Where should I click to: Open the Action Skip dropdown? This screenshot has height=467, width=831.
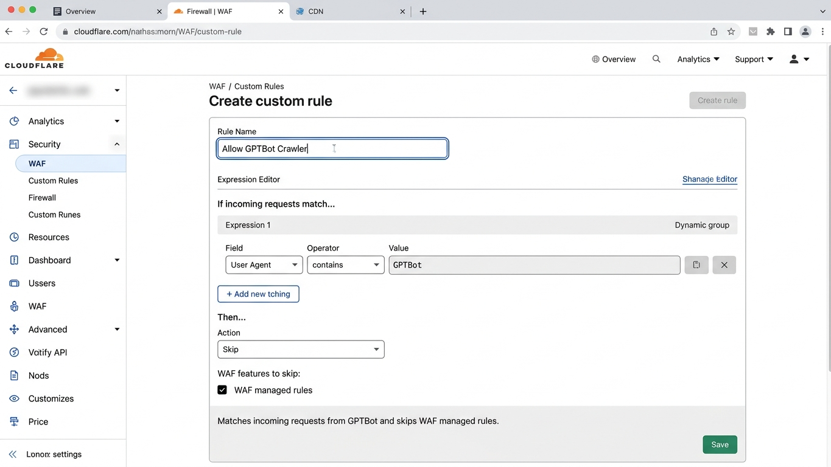pos(301,350)
